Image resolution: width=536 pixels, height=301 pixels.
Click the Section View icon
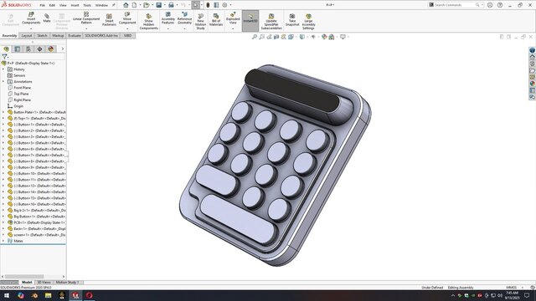pos(276,37)
